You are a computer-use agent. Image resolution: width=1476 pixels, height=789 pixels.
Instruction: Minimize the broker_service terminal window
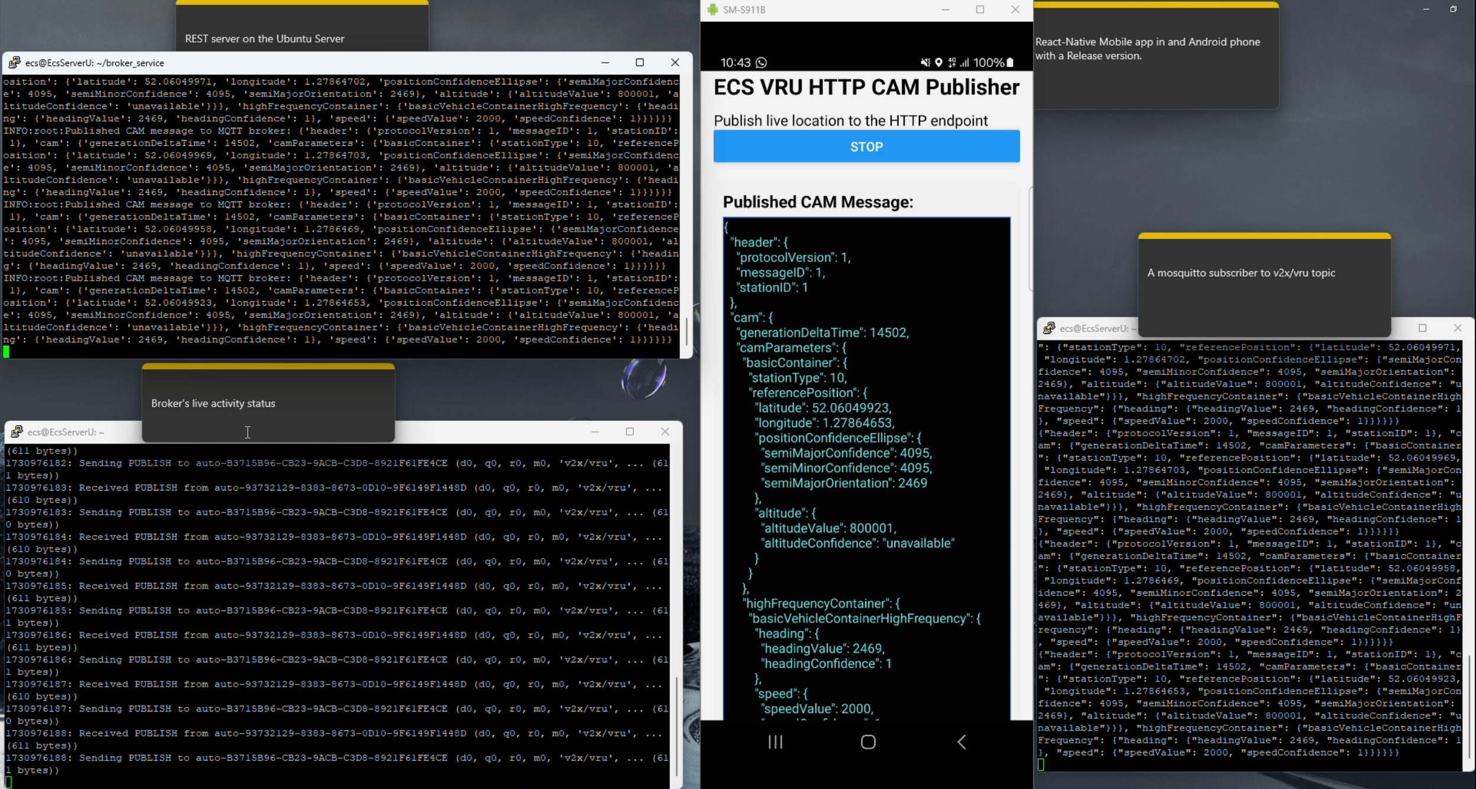pyautogui.click(x=605, y=63)
